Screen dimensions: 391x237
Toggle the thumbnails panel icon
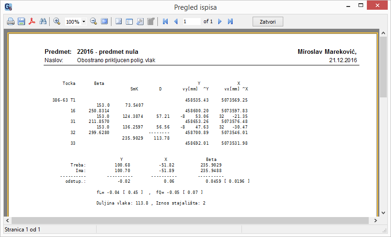pyautogui.click(x=129, y=22)
